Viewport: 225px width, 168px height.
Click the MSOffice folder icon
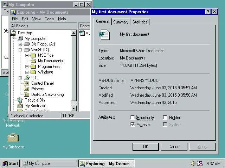click(33, 55)
